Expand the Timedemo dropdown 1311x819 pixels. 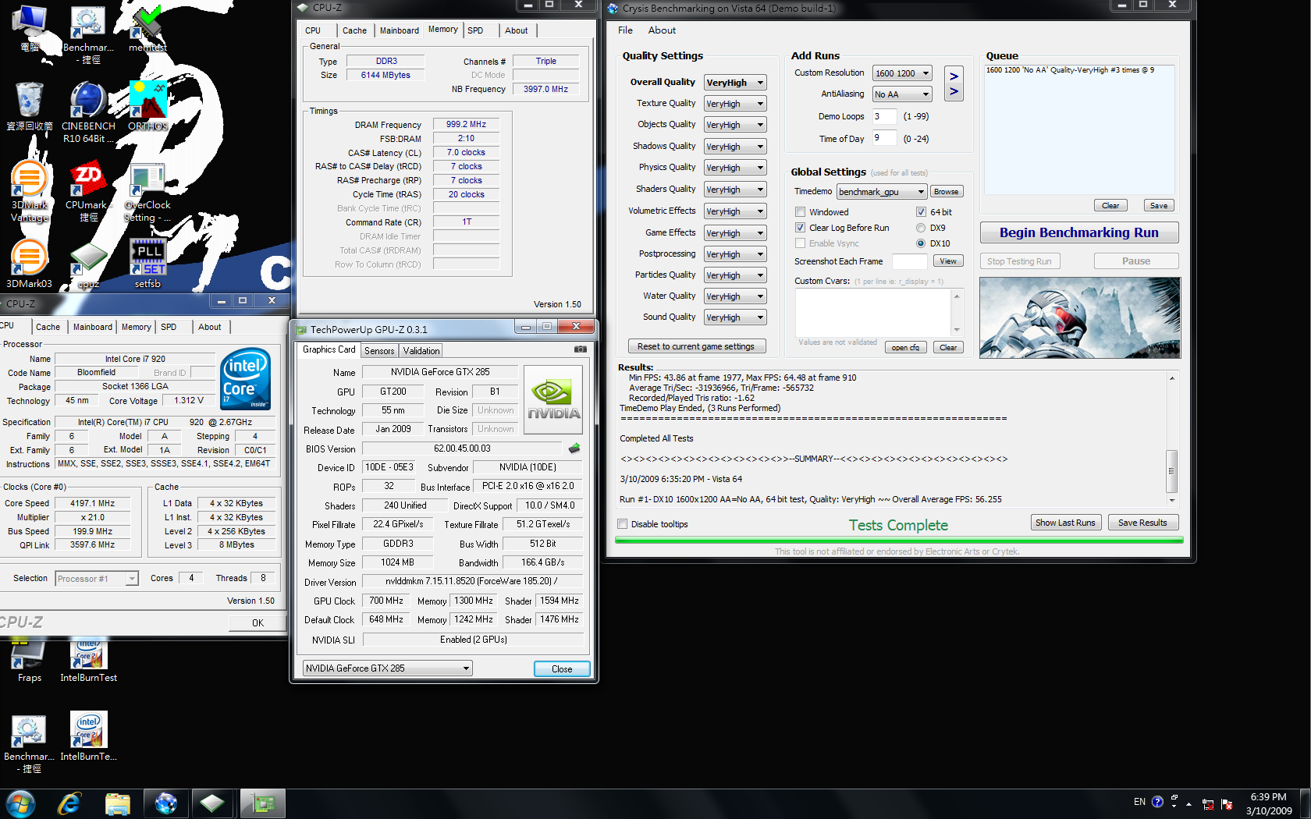pyautogui.click(x=882, y=192)
